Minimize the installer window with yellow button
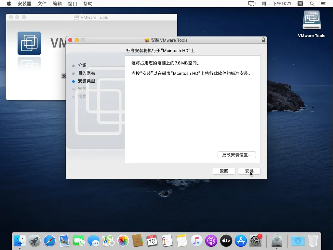The width and height of the screenshot is (333, 250). click(77, 40)
